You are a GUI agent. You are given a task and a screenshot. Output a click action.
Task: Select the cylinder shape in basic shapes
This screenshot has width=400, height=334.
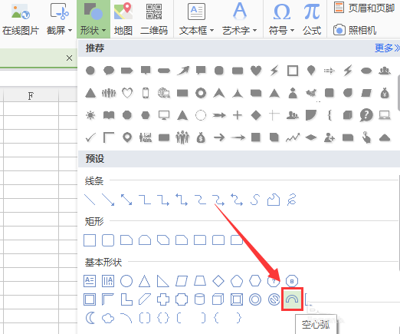tap(199, 299)
